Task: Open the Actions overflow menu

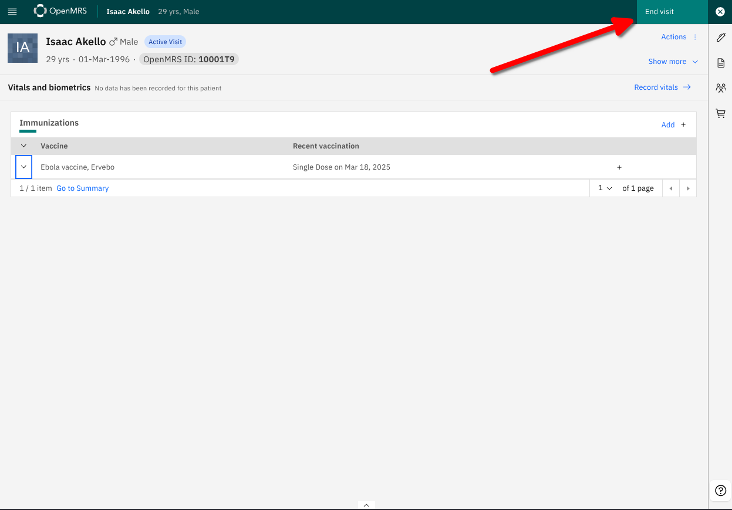Action: pyautogui.click(x=679, y=37)
